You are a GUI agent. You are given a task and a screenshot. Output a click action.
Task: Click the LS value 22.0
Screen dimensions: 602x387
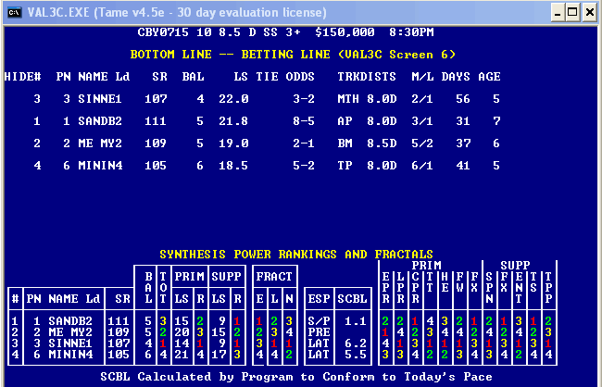[x=233, y=99]
